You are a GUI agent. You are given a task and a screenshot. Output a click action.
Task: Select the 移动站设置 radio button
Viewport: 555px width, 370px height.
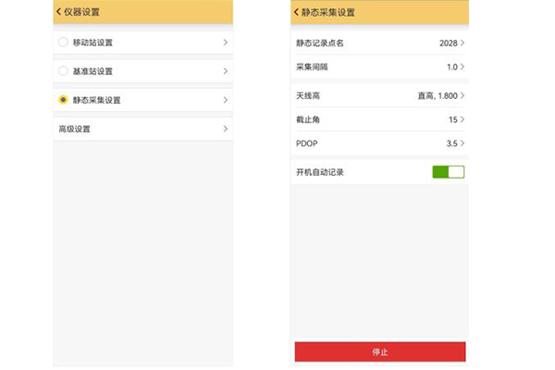point(63,43)
